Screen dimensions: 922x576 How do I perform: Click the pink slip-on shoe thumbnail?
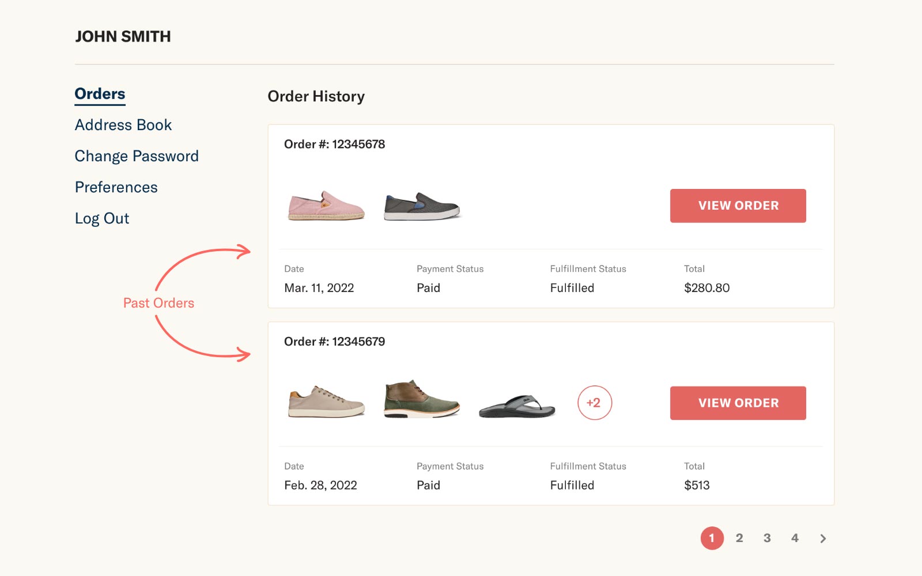click(x=324, y=206)
